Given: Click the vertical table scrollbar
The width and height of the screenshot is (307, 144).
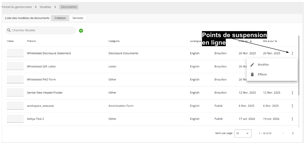Looking at the screenshot, I should [x=299, y=65].
